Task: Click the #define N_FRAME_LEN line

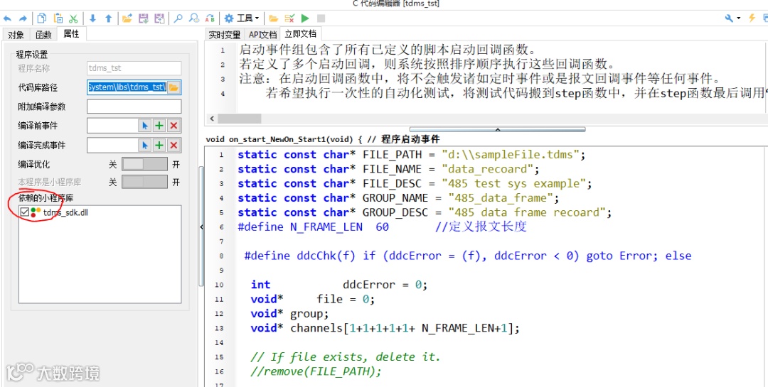Action: tap(382, 227)
